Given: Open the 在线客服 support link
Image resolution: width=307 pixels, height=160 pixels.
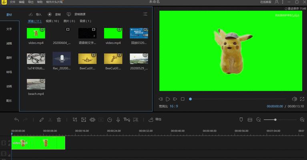Looking at the screenshot, I should click(x=266, y=2).
